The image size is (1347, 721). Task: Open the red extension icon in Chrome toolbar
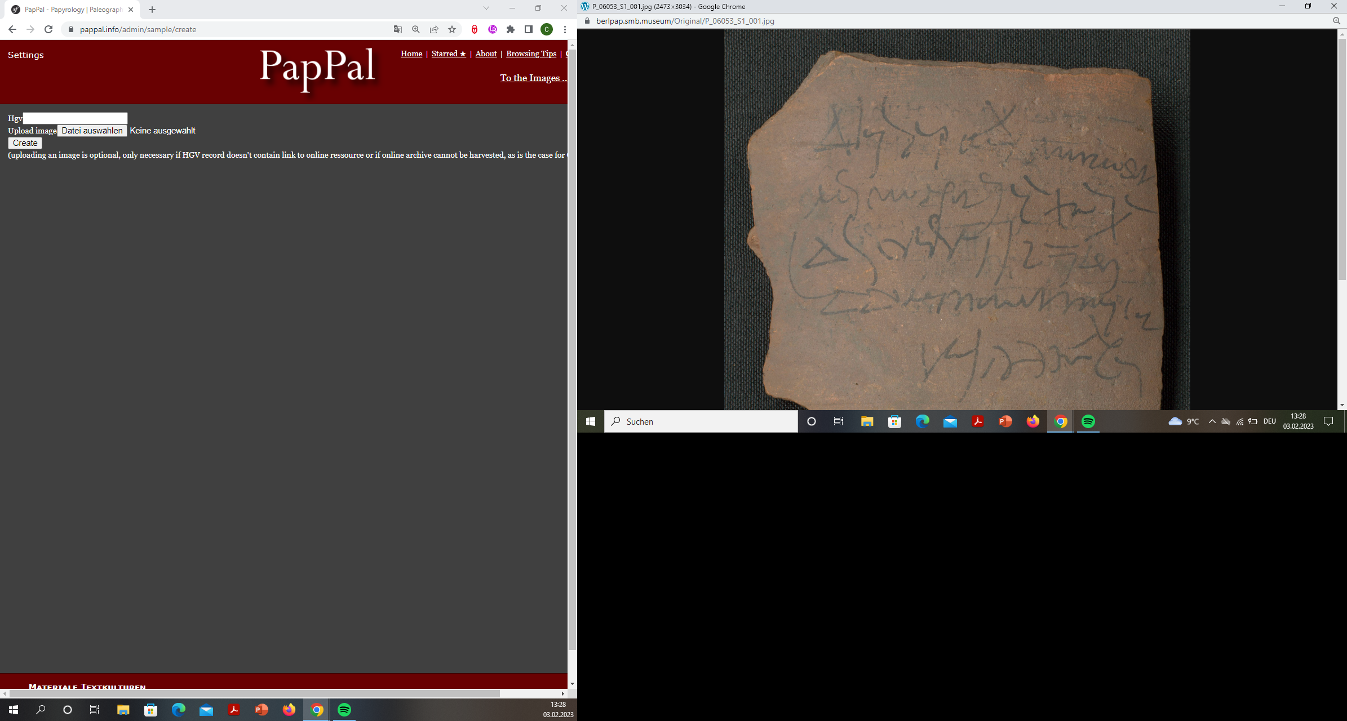coord(475,29)
